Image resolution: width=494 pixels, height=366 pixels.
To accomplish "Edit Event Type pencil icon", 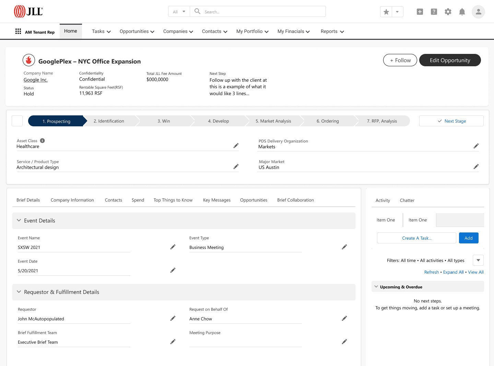I will tap(344, 247).
